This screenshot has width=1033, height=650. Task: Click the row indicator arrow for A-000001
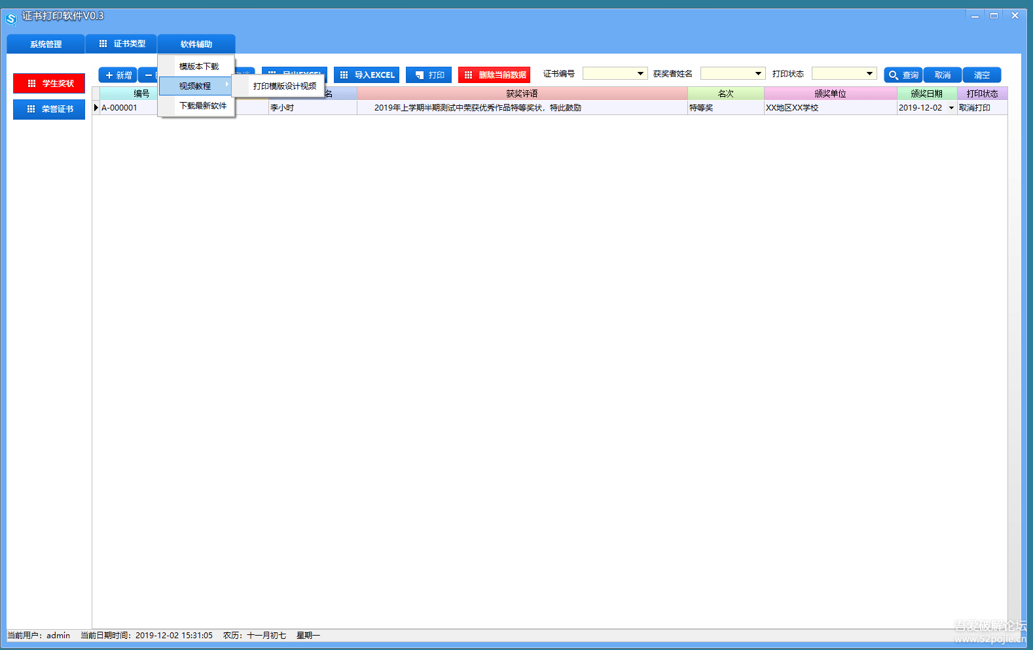96,108
